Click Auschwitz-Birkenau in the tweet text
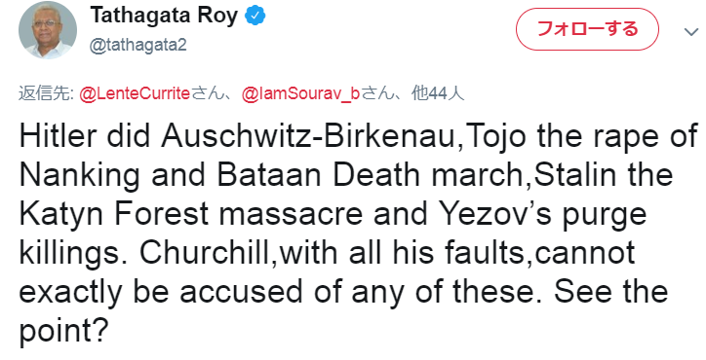This screenshot has width=706, height=360. pos(308,135)
